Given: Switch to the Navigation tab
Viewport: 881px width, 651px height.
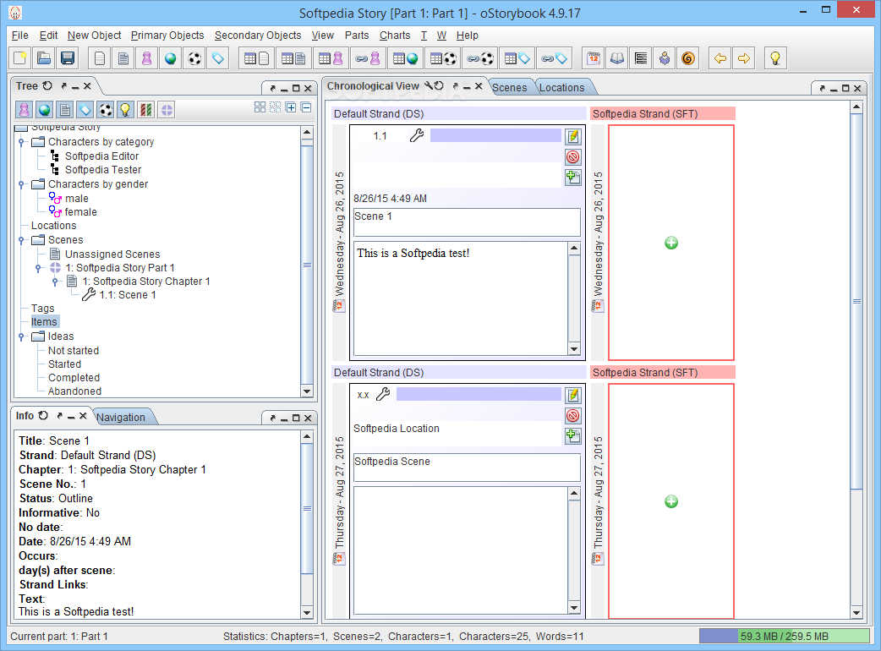Looking at the screenshot, I should [x=121, y=418].
